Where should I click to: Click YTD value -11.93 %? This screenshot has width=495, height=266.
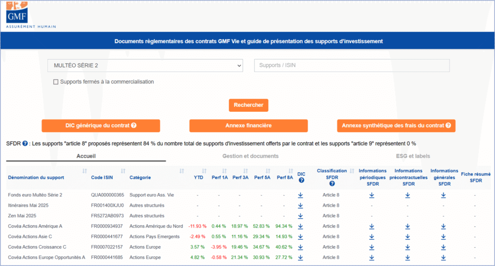coord(198,226)
